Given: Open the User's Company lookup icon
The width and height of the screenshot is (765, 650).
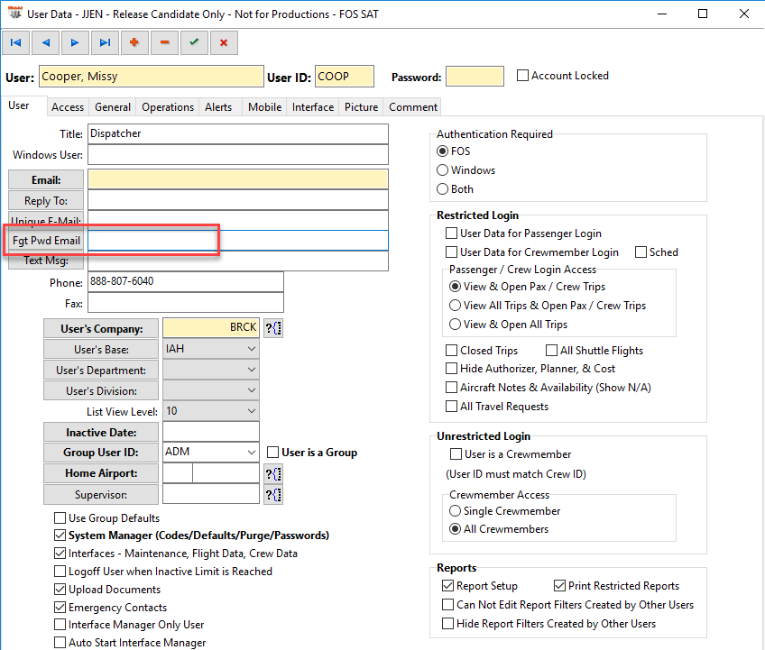Looking at the screenshot, I should [273, 328].
